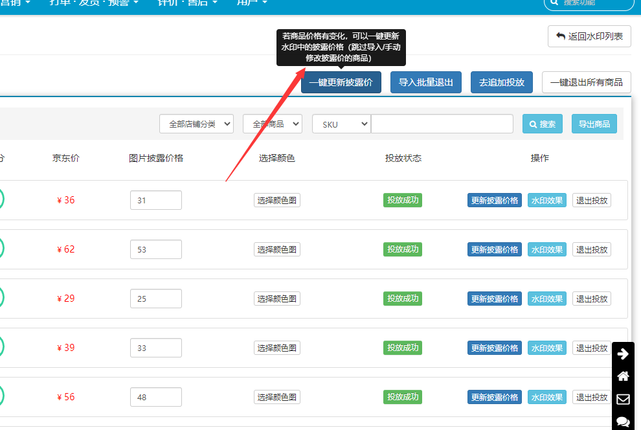Click 导出商品 export button

tap(594, 124)
